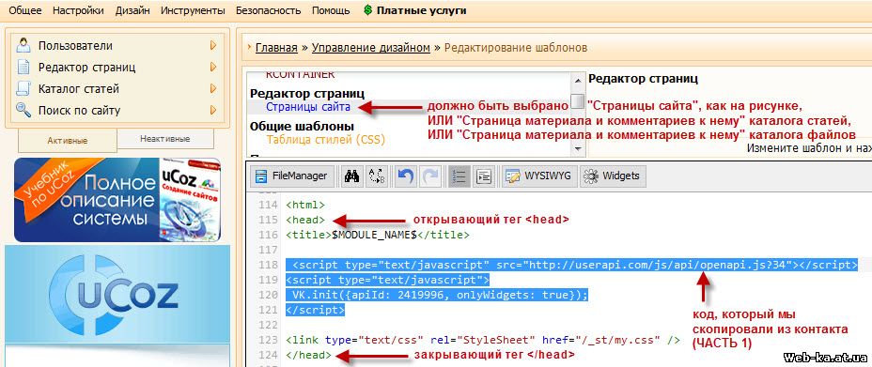
Task: Open Платные услуги menu item
Action: coord(422,10)
